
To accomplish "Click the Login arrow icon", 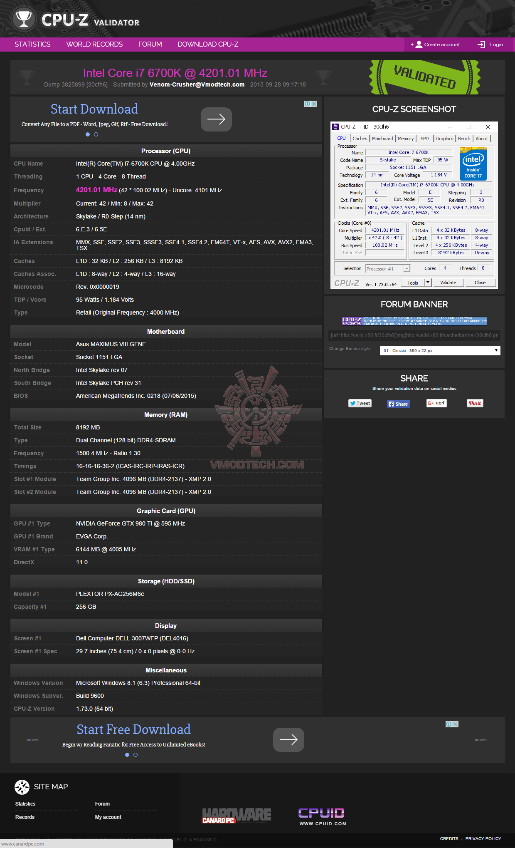I will 481,45.
